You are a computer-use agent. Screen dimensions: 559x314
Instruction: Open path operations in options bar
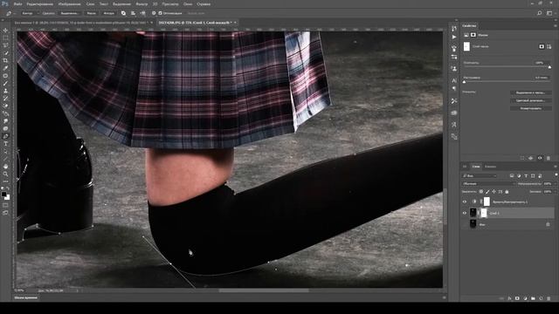point(123,13)
